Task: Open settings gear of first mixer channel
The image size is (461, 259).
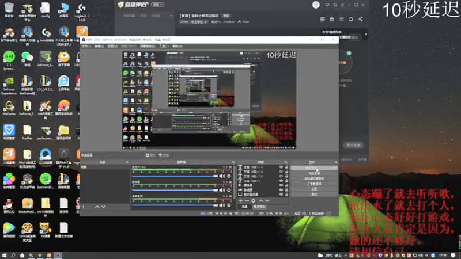Action: pos(229,176)
